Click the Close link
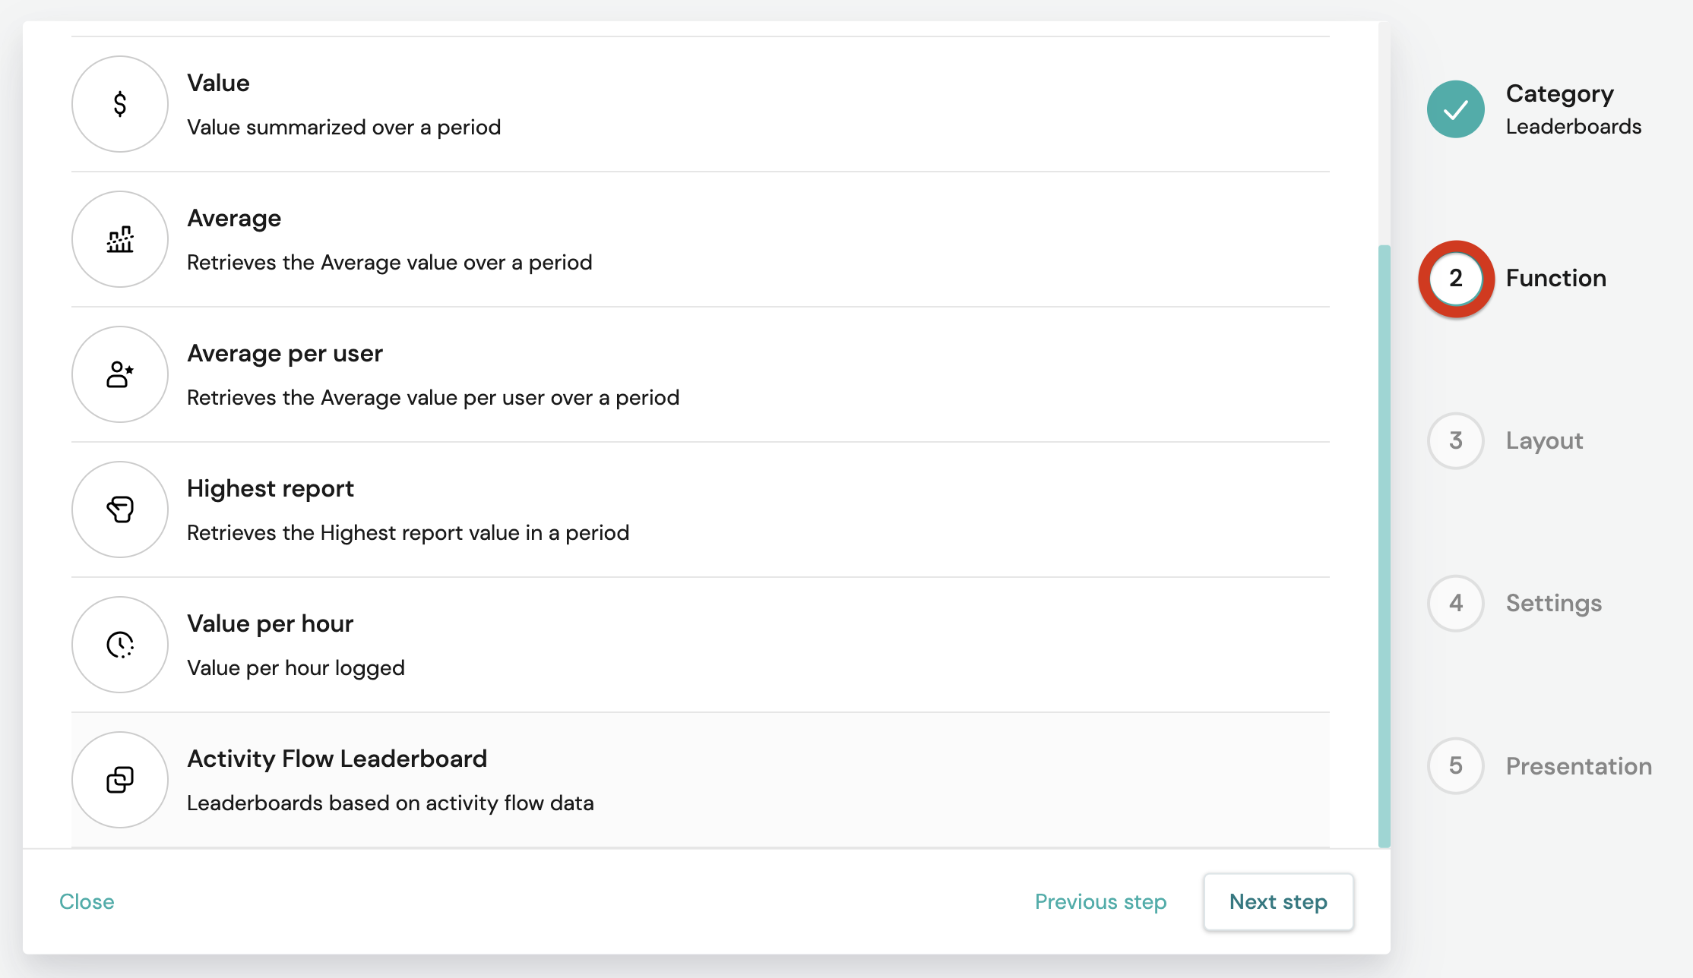1693x978 pixels. [87, 901]
